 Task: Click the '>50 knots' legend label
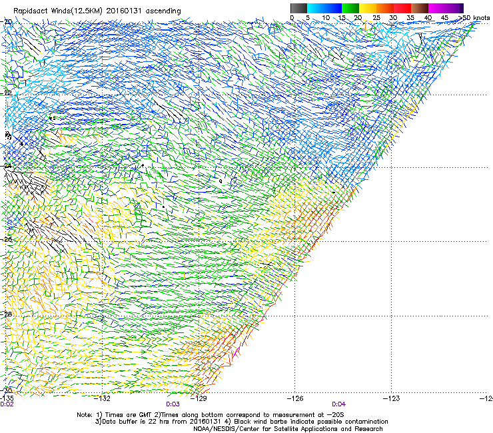point(474,17)
